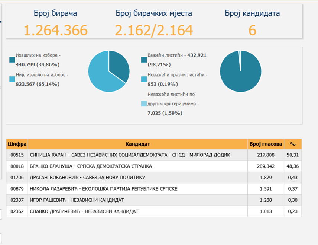The width and height of the screenshot is (318, 245).
Task: Click the '%' column header
Action: point(292,144)
